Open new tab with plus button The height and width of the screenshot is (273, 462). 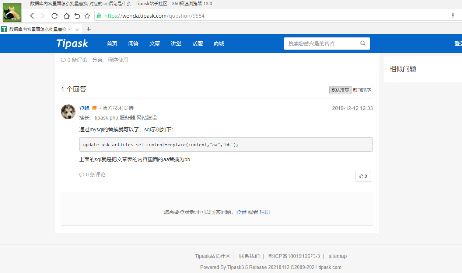88,29
